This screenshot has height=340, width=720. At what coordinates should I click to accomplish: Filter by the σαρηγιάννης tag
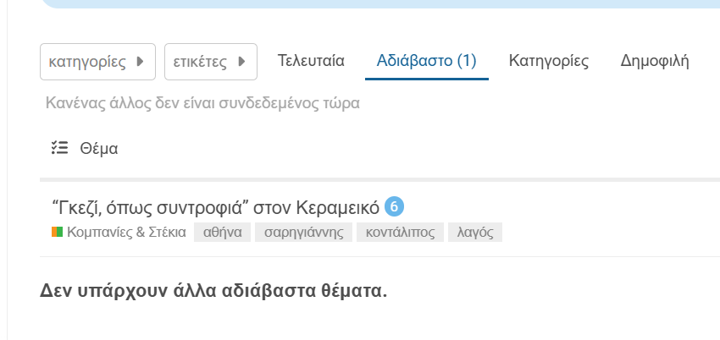(303, 232)
